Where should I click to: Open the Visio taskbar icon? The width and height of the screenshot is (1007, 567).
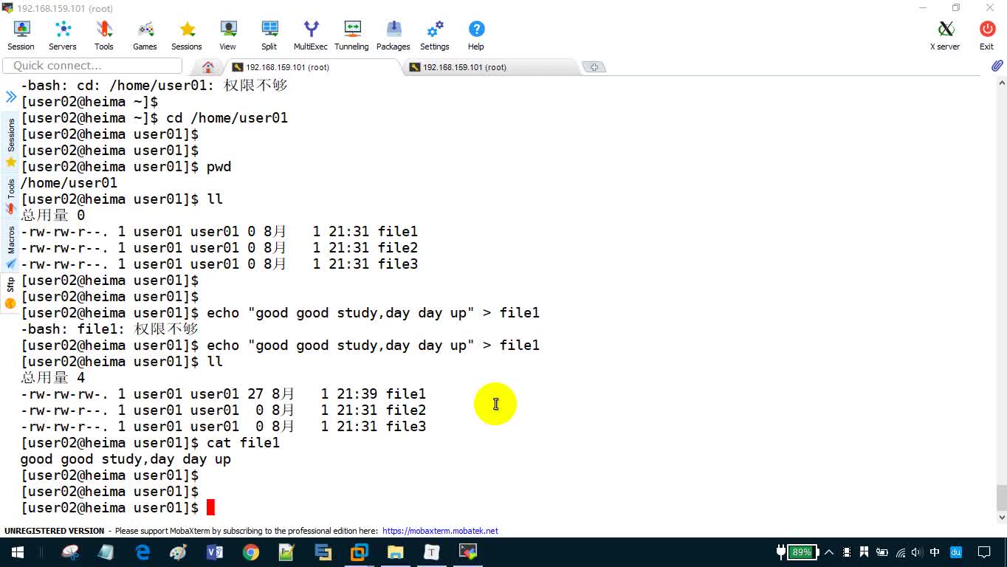point(215,552)
